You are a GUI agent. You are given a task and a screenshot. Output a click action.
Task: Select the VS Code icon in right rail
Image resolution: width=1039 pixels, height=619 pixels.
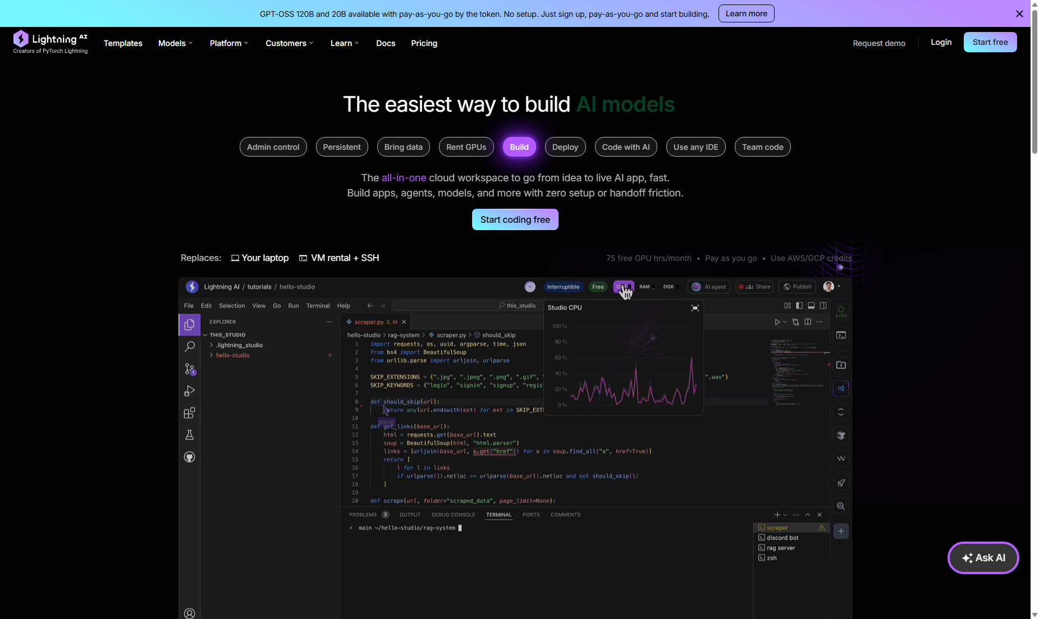(x=841, y=388)
